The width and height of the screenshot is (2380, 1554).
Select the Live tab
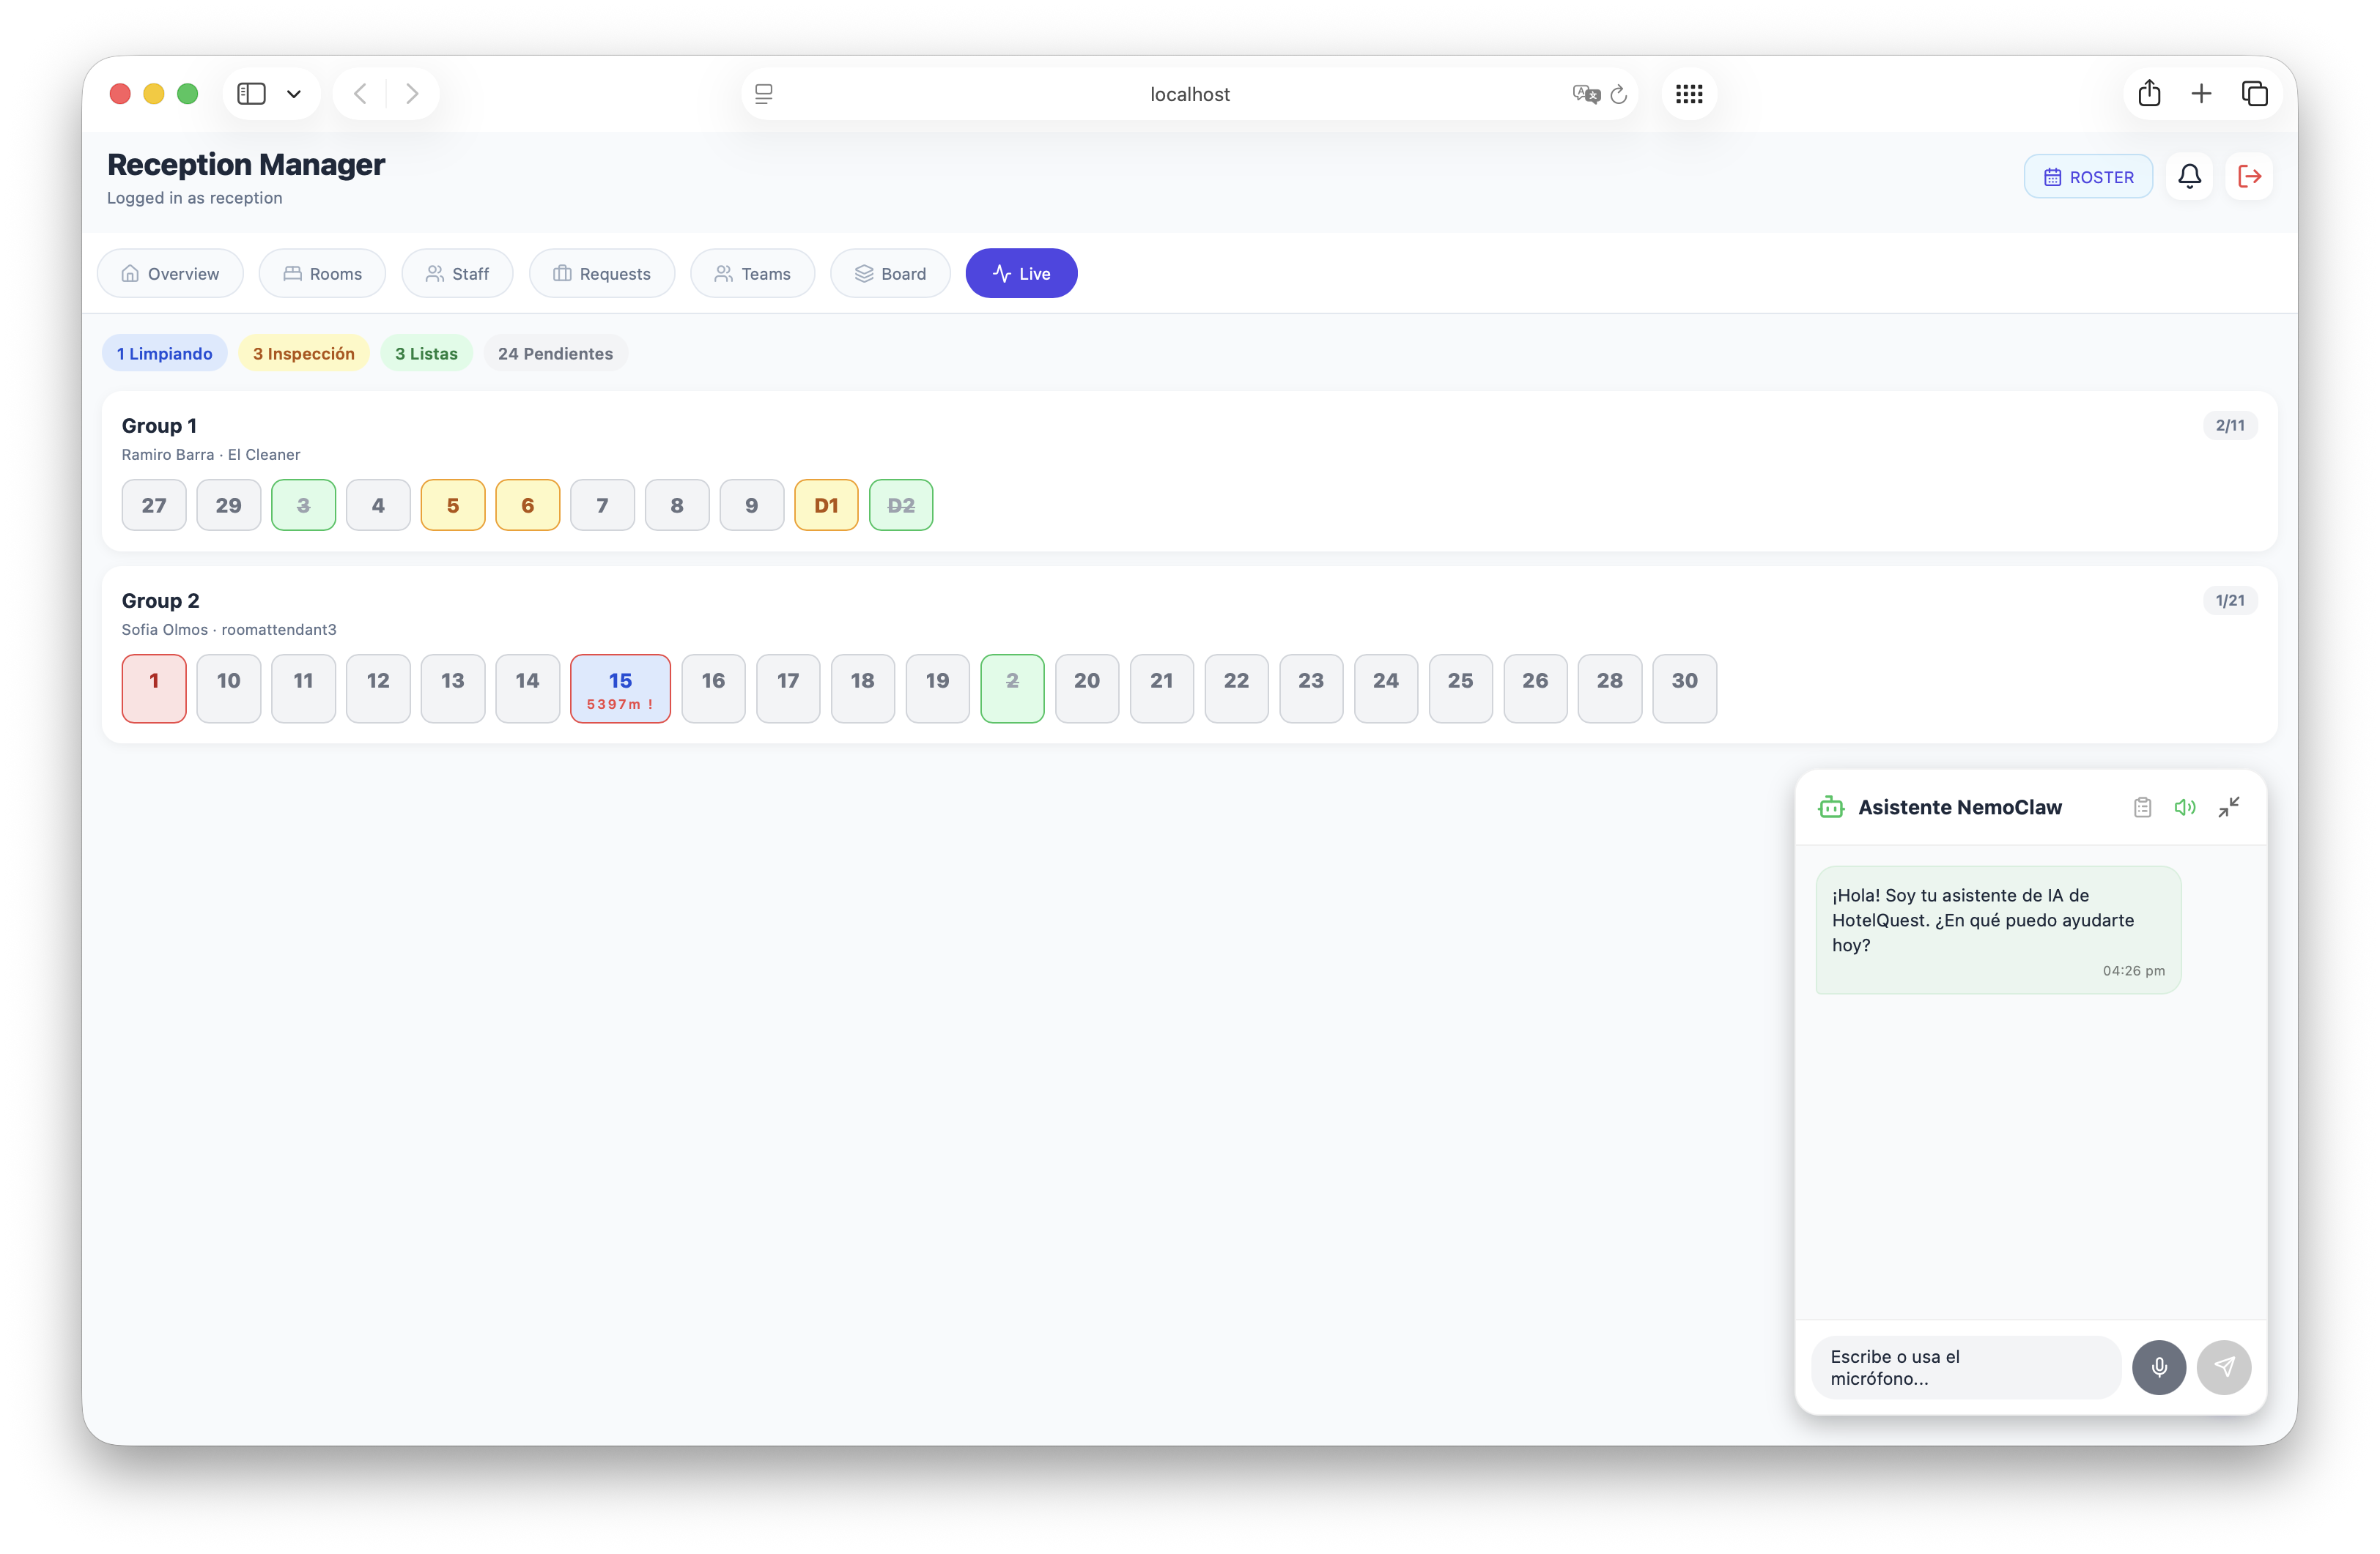[1021, 273]
